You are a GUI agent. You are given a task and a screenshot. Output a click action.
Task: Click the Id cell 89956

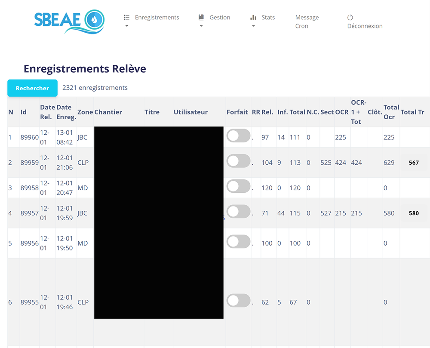pyautogui.click(x=29, y=243)
